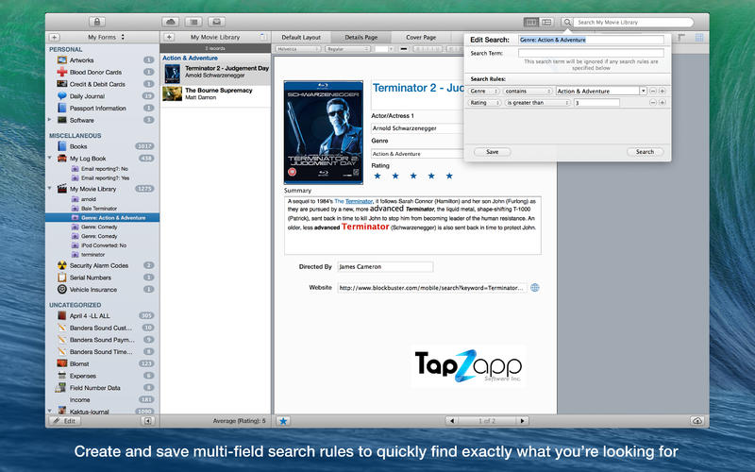This screenshot has width=755, height=472.
Task: Set the rating to three stars
Action: (413, 177)
